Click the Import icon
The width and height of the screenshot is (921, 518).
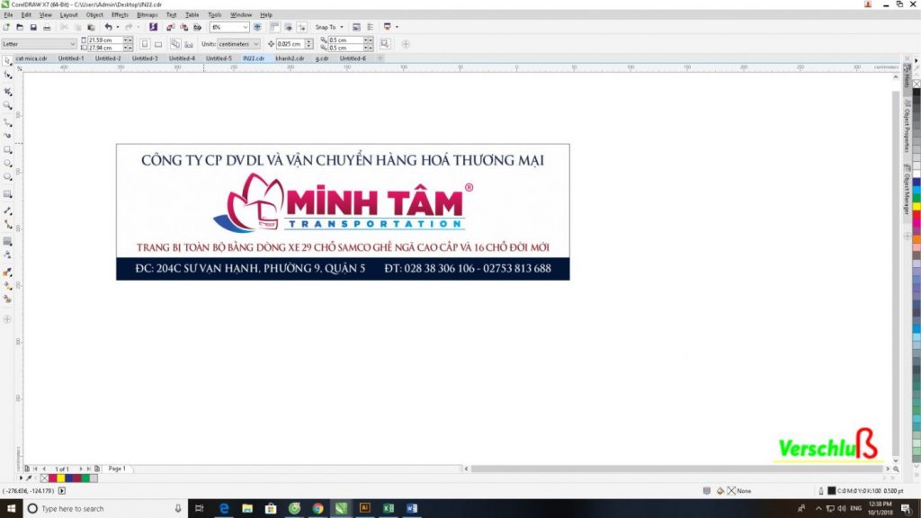coord(170,27)
